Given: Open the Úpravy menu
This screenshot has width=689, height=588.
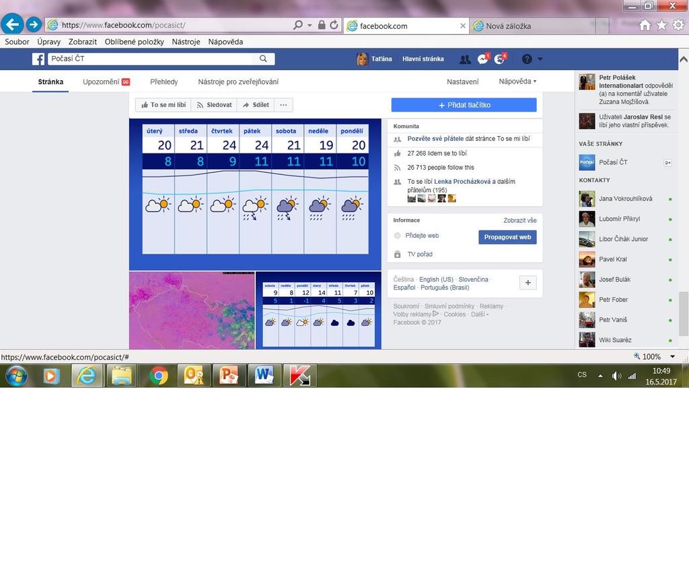Looking at the screenshot, I should [48, 42].
